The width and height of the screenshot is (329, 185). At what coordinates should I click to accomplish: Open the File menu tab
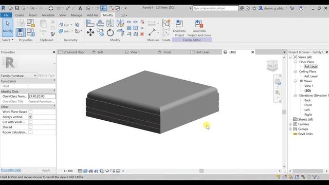click(6, 15)
